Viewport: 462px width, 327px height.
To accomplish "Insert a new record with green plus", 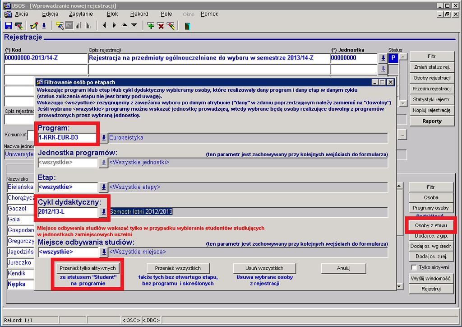I will [151, 26].
